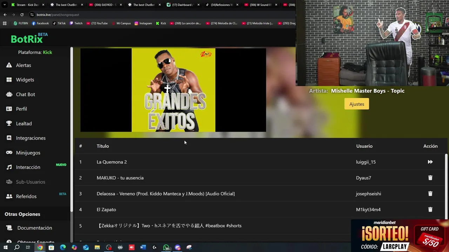This screenshot has height=252, width=449.
Task: Click the Grandes Éxitos video thumbnail
Action: (x=173, y=90)
